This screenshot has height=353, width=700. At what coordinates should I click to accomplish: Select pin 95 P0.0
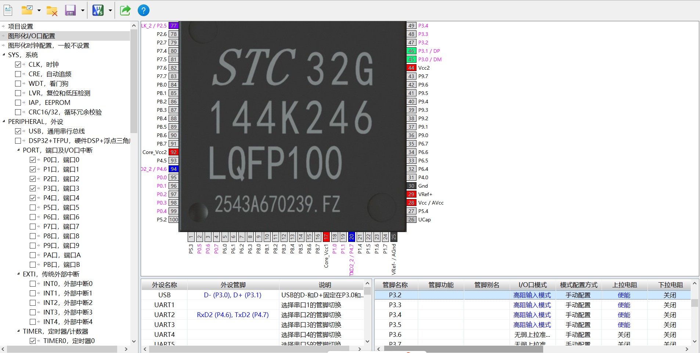pos(174,177)
